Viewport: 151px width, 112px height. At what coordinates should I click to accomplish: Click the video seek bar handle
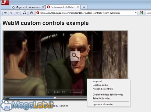click(x=55, y=98)
